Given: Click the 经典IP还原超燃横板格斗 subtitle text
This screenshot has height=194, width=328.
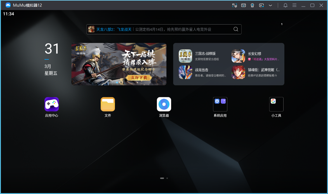Looking at the screenshot, I should (x=262, y=76).
